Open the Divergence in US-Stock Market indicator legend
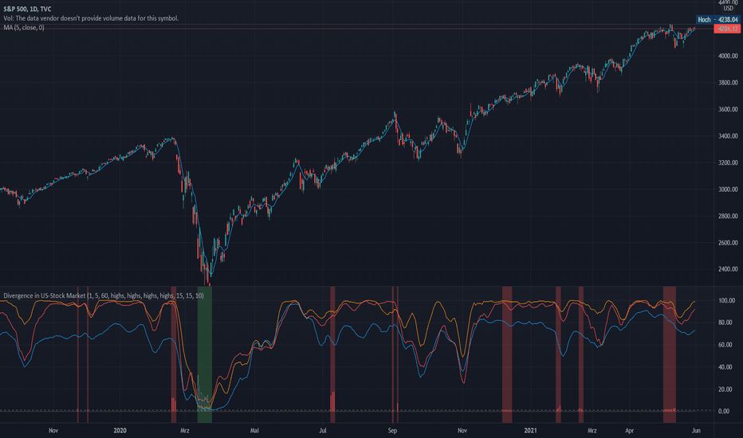 click(x=104, y=295)
